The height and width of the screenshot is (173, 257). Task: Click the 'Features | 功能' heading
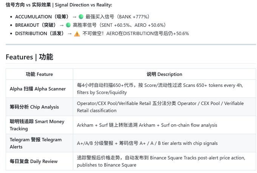click(x=29, y=57)
